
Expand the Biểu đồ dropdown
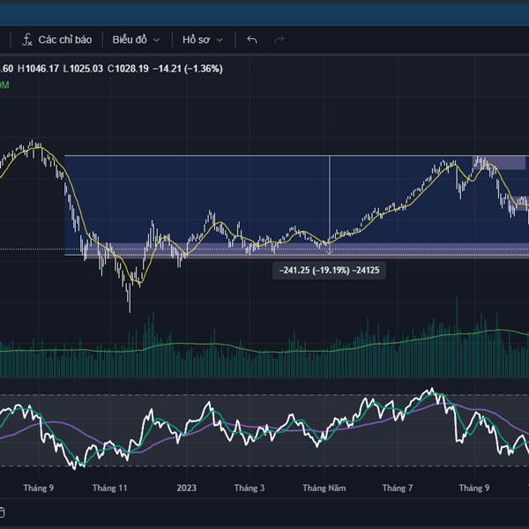point(136,40)
